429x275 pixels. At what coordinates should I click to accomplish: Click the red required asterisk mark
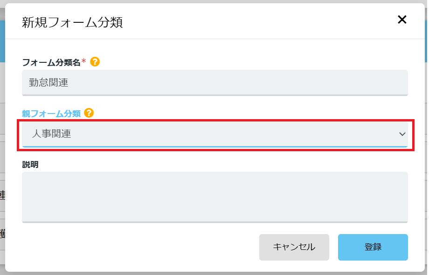point(84,61)
